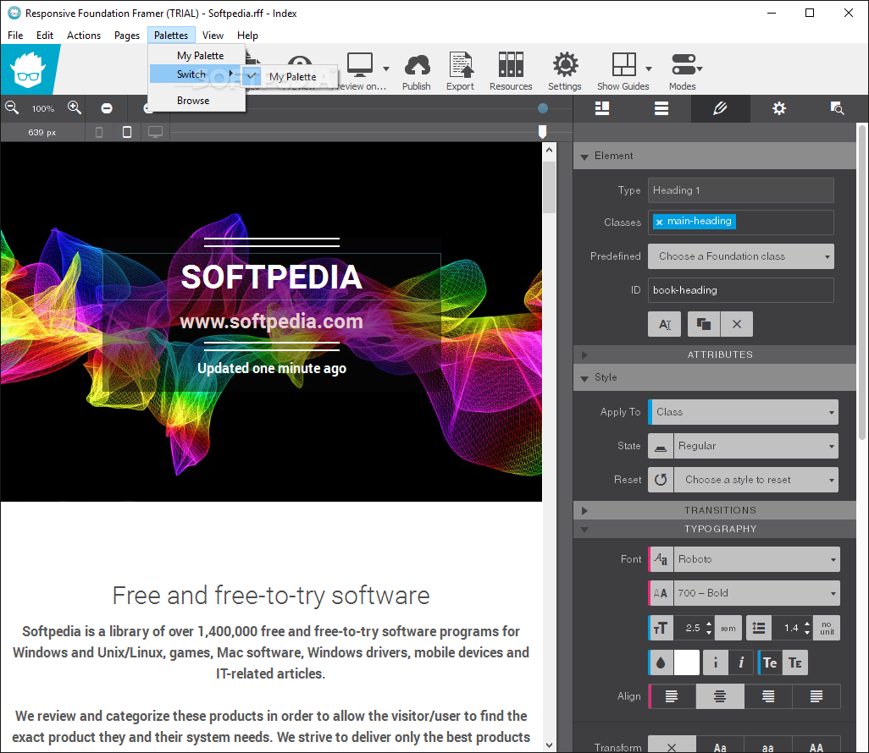The image size is (869, 753).
Task: Open the View menu
Action: click(x=213, y=36)
